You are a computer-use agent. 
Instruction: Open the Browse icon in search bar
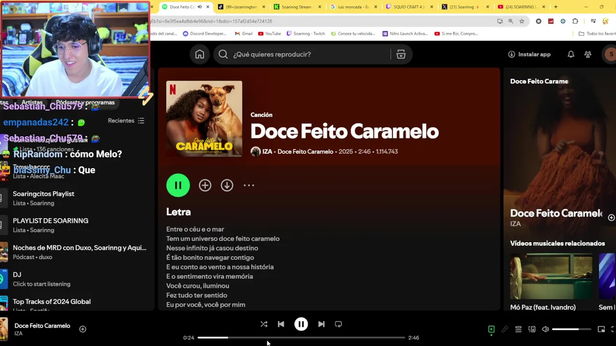[401, 54]
